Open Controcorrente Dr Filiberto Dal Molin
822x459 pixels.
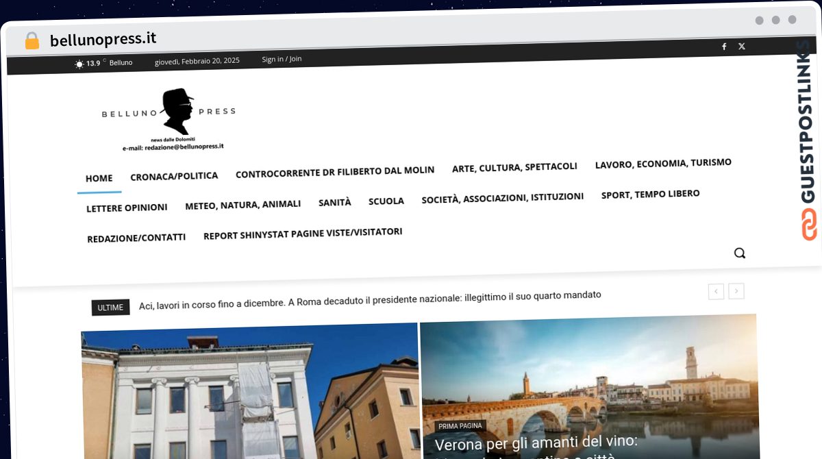[335, 172]
